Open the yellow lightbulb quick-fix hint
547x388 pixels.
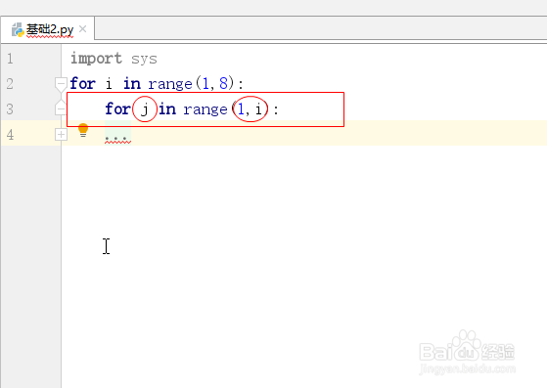[x=83, y=130]
